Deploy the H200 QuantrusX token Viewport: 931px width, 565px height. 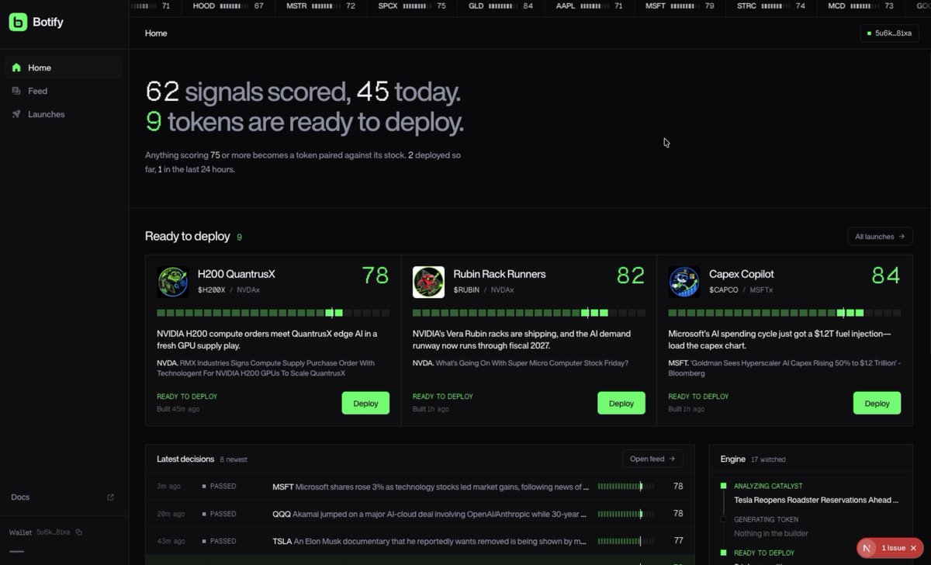pos(365,403)
